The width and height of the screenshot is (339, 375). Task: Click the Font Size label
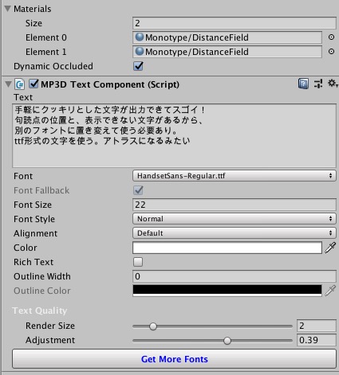pos(33,205)
